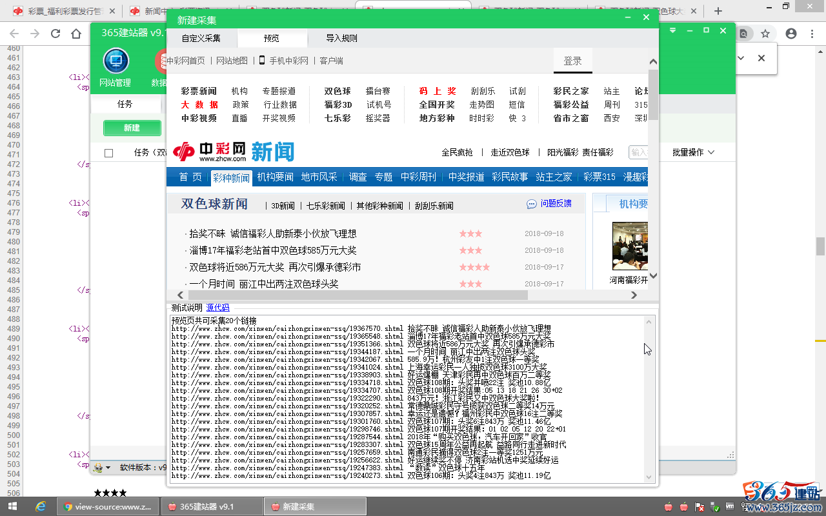Open article 拾奖不昧 诚信福彩人助新泰小伙放飞理想
The image size is (826, 516).
273,233
